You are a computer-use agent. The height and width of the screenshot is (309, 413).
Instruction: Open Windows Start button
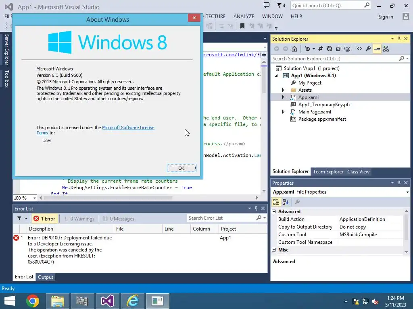(10, 301)
